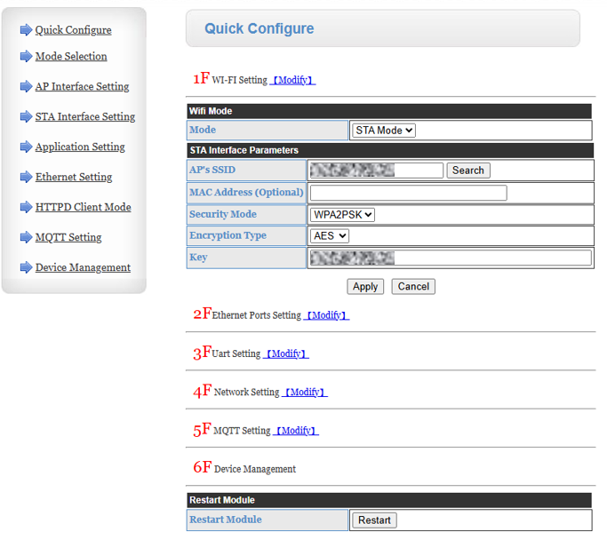Navigate to Application Setting
The width and height of the screenshot is (607, 540).
pos(80,147)
